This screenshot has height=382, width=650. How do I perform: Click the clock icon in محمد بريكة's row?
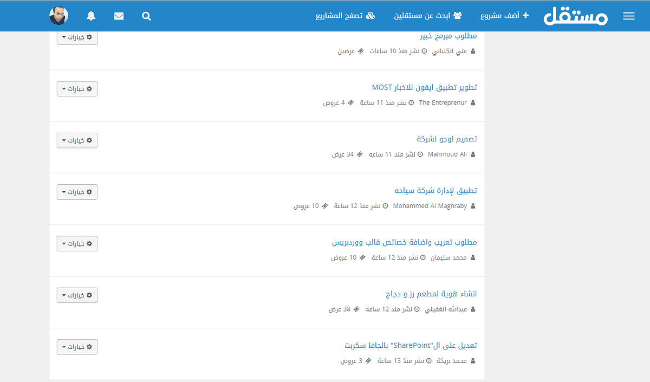[x=429, y=361]
